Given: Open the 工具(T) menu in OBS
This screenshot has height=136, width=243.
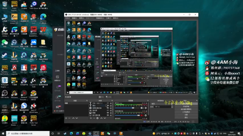Looking at the screenshot, I should 108,18.
